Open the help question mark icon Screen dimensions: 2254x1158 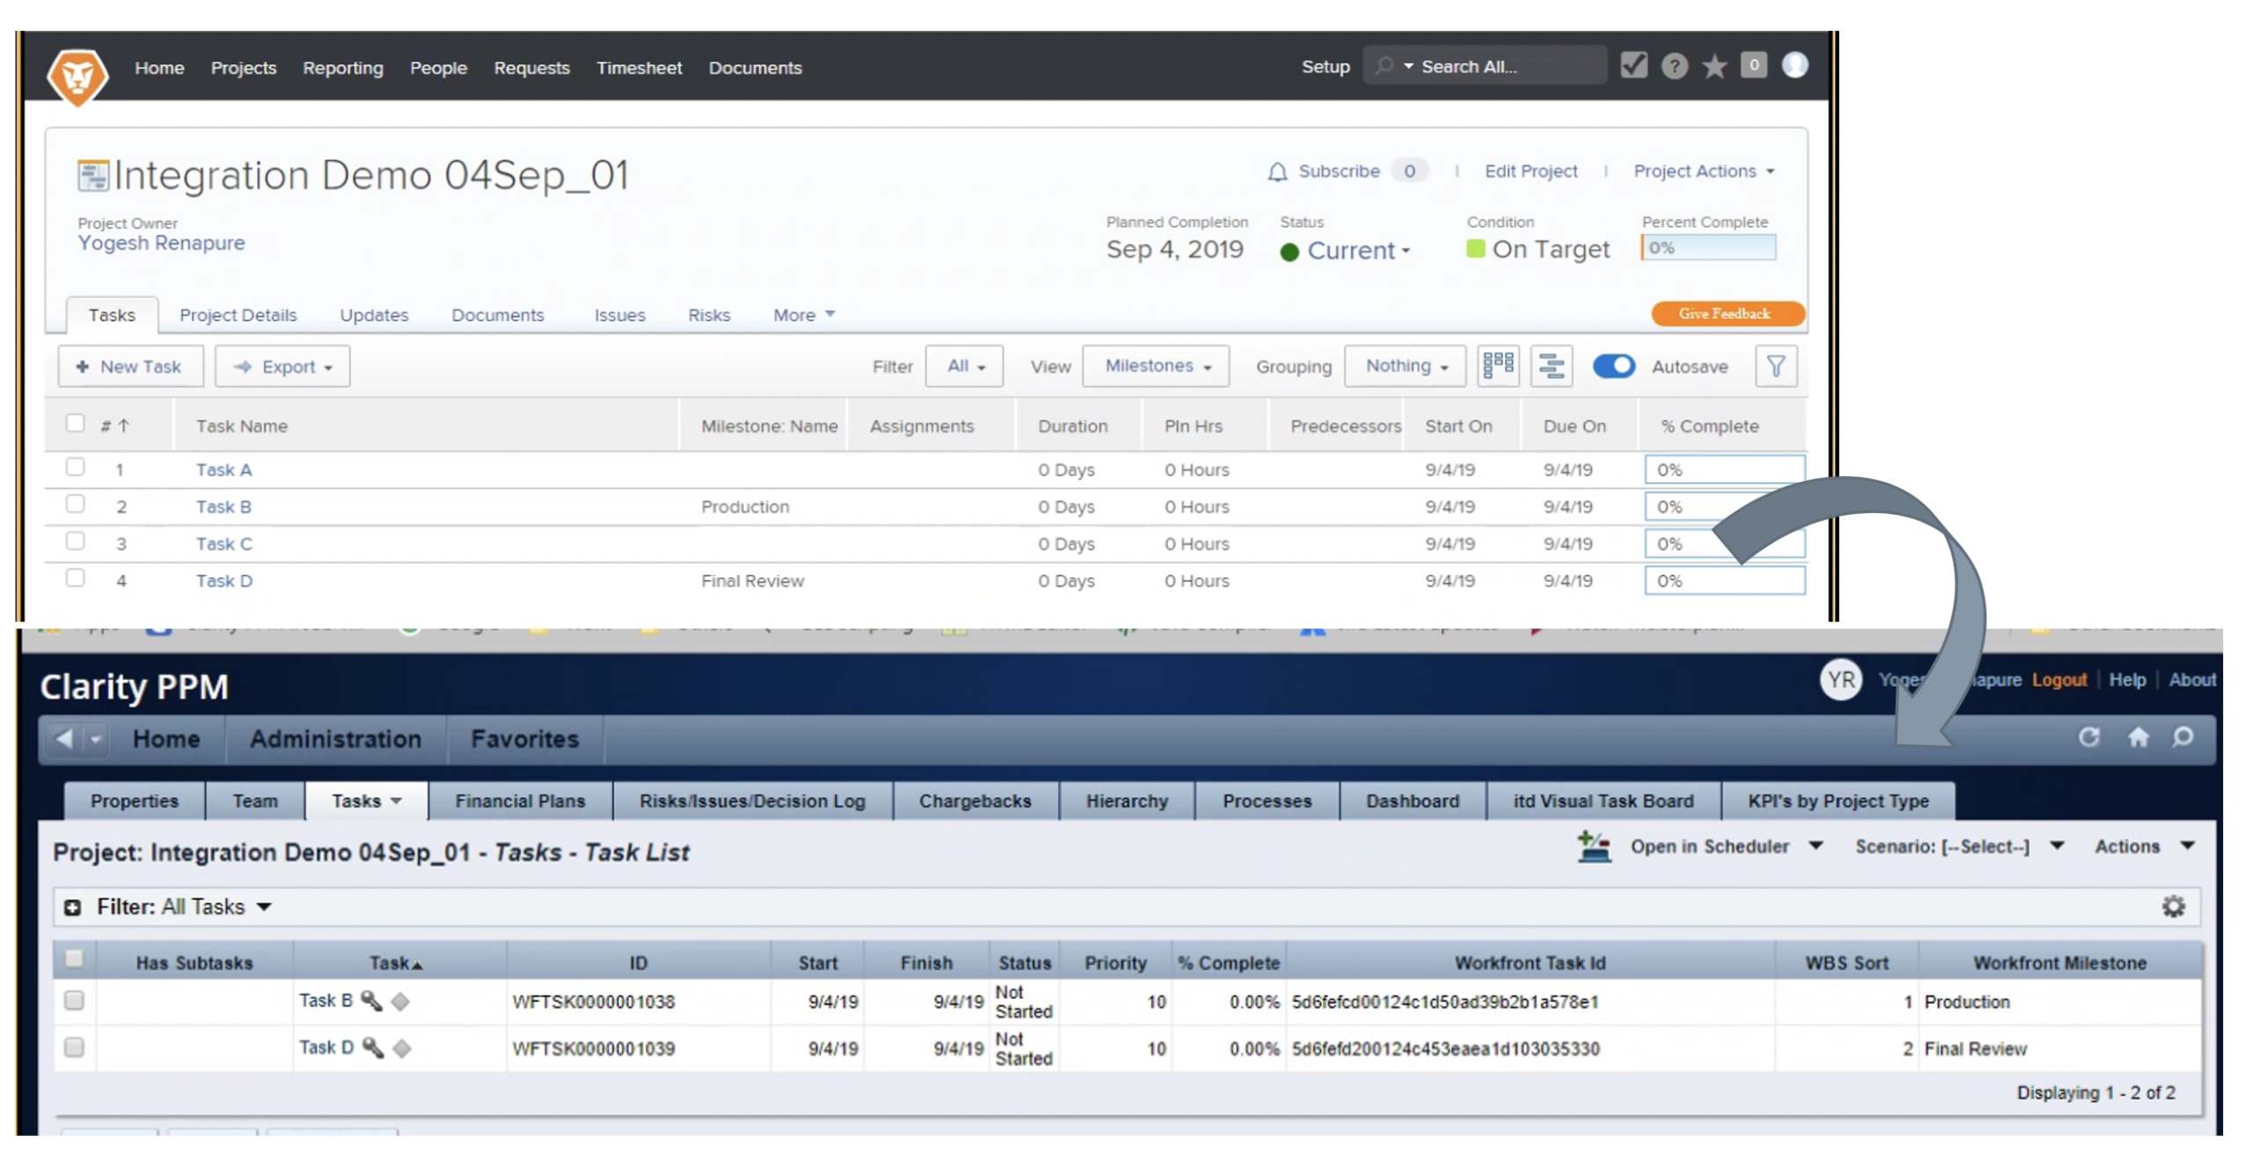click(x=1674, y=66)
